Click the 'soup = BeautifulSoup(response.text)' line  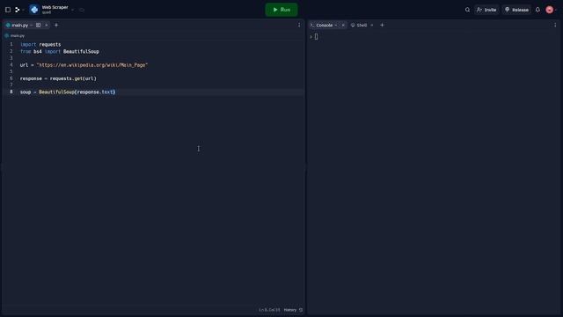tap(68, 92)
